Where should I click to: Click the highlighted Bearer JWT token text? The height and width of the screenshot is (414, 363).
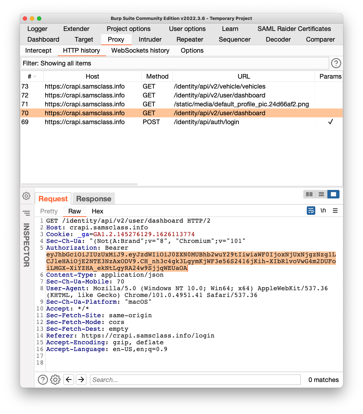click(191, 261)
